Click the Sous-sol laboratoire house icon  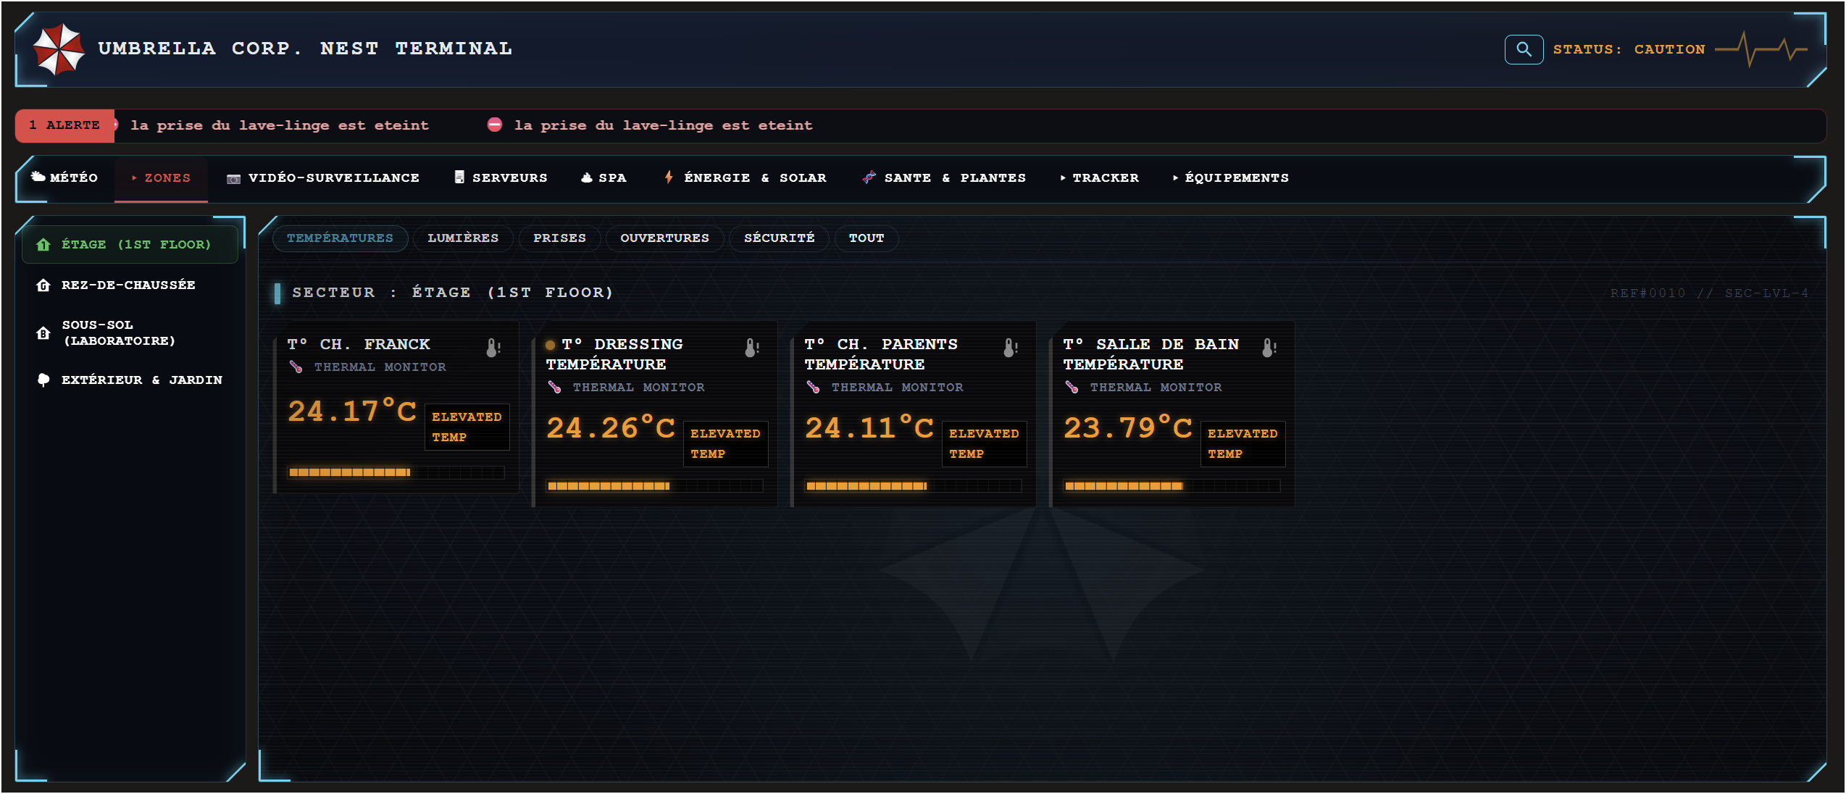[x=43, y=333]
